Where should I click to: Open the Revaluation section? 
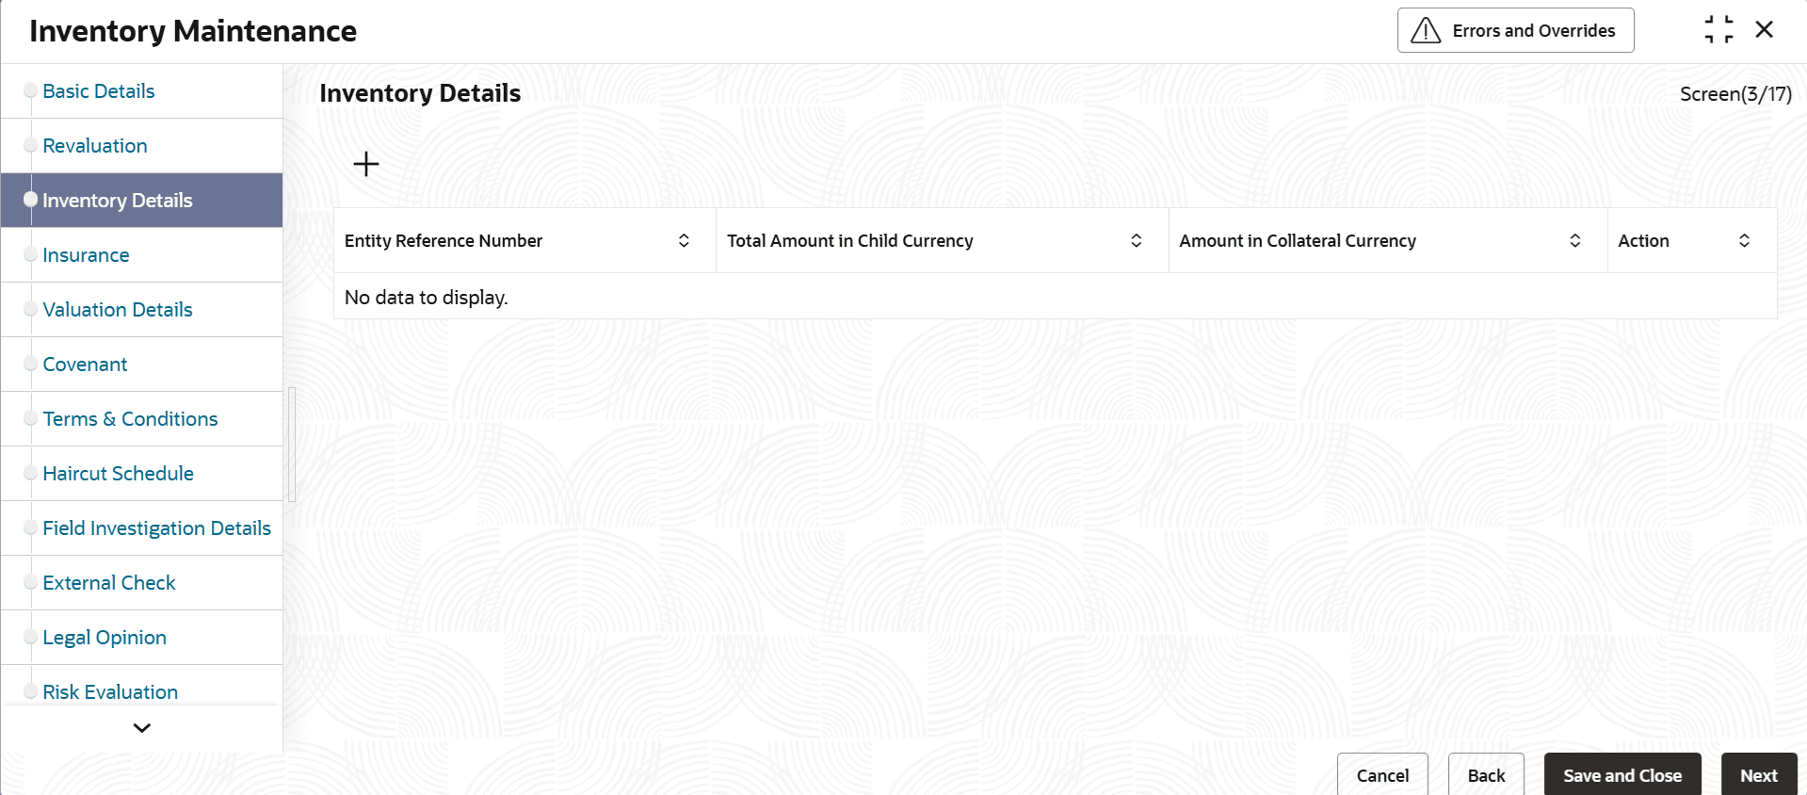(95, 146)
